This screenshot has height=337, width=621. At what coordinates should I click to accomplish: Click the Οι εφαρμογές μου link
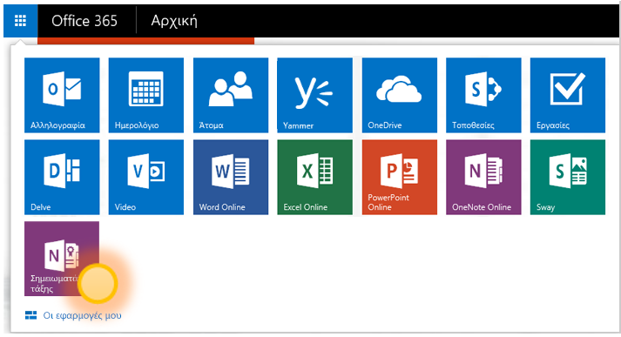coord(73,315)
